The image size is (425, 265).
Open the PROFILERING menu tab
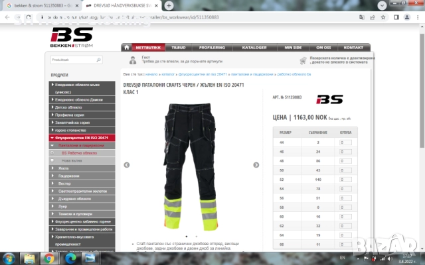tap(212, 48)
